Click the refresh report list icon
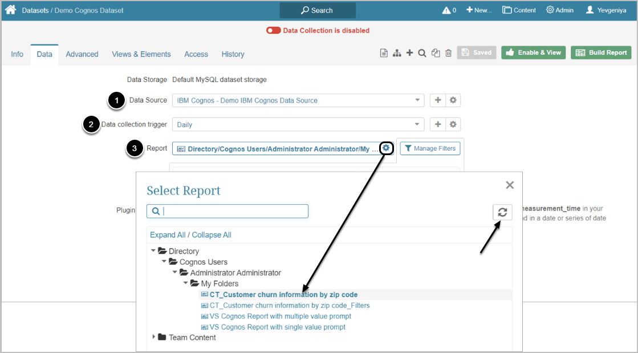The width and height of the screenshot is (638, 353). (x=502, y=212)
